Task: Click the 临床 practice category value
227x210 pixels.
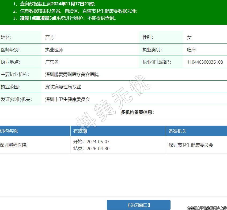Action: pos(191,50)
